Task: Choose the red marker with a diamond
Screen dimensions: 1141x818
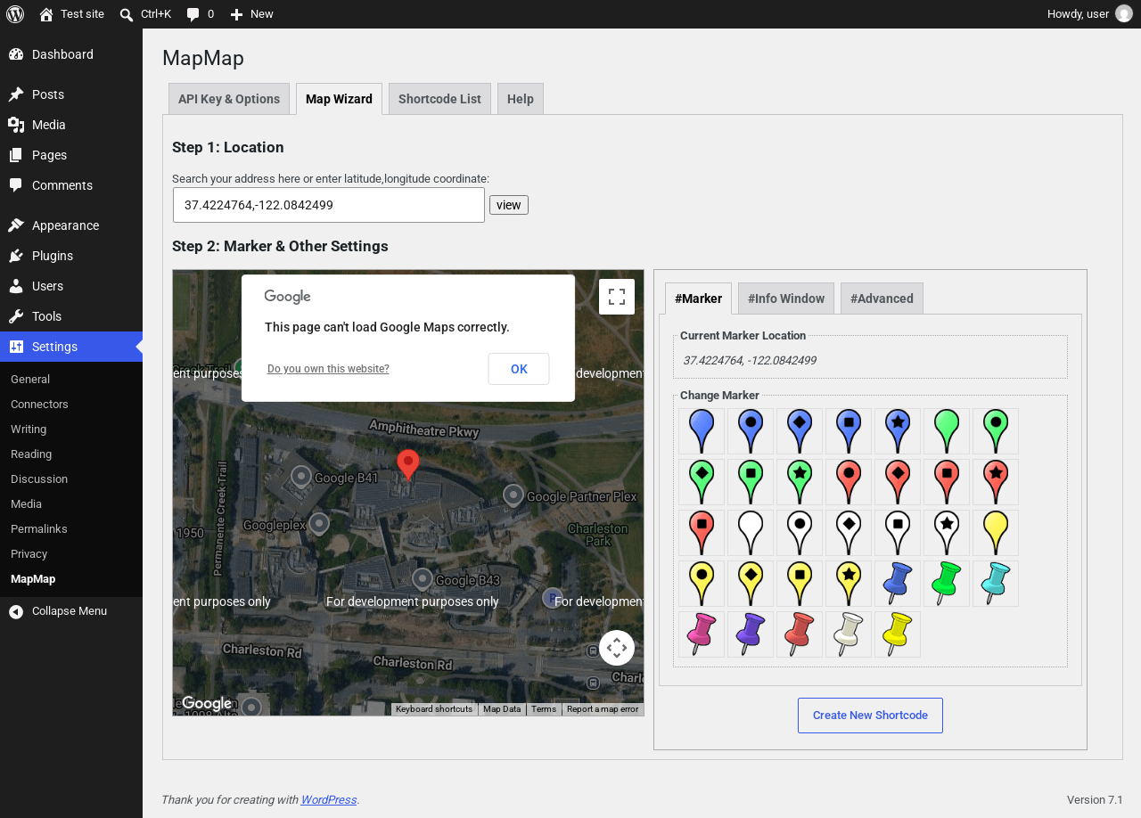Action: [x=898, y=482]
